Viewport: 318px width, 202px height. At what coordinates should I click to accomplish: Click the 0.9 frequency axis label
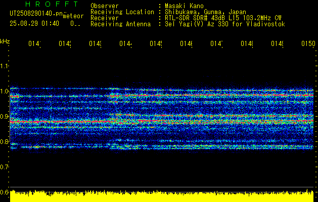(x=4, y=117)
